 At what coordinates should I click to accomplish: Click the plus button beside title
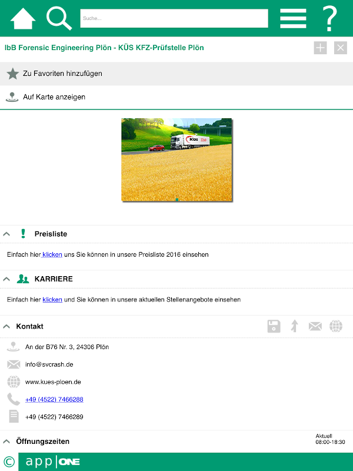click(320, 48)
